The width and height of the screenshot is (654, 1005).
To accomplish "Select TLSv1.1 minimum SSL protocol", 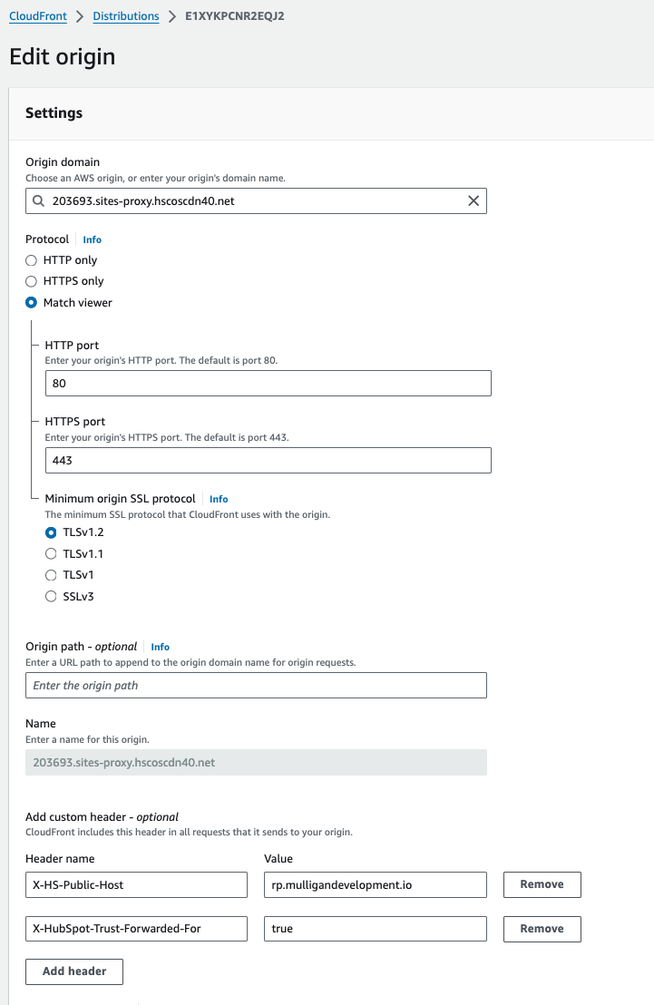I will tap(51, 553).
